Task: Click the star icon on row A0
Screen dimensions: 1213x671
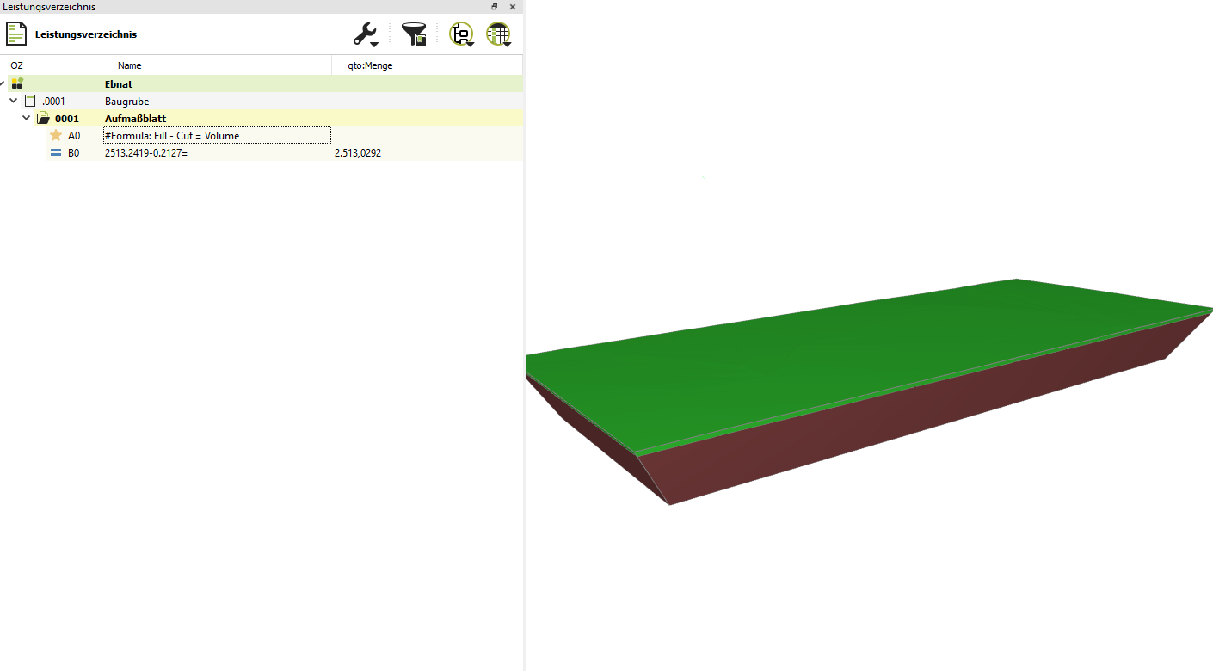Action: point(56,135)
